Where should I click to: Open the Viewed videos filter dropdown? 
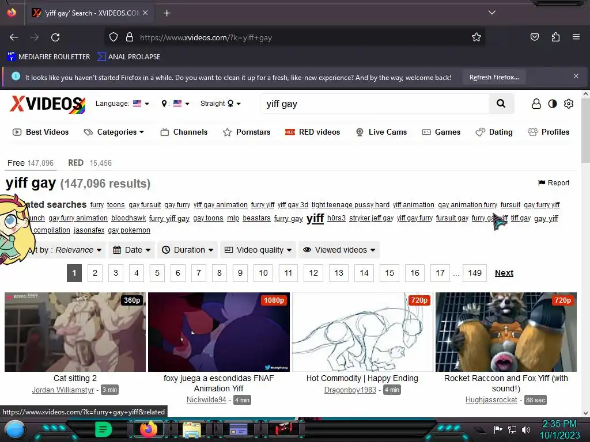coord(339,250)
